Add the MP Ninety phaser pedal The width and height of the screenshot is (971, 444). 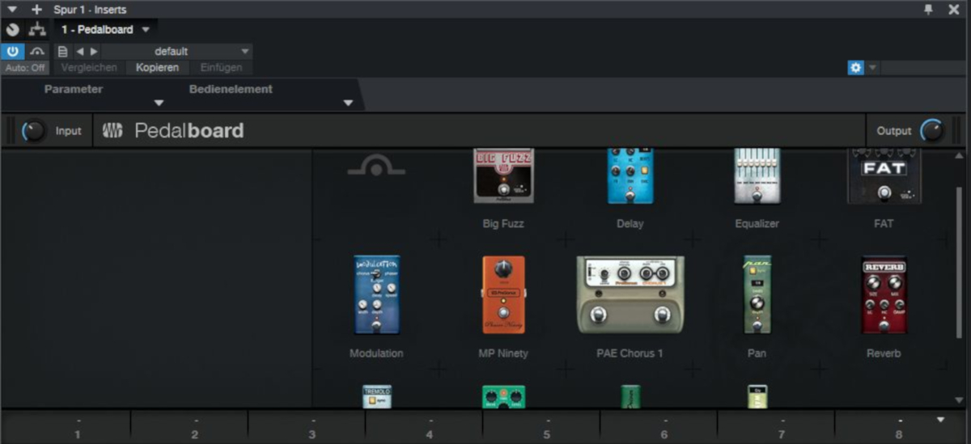coord(503,294)
